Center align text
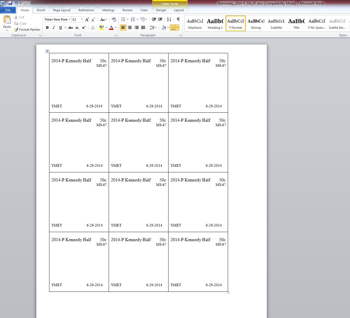 click(x=130, y=28)
